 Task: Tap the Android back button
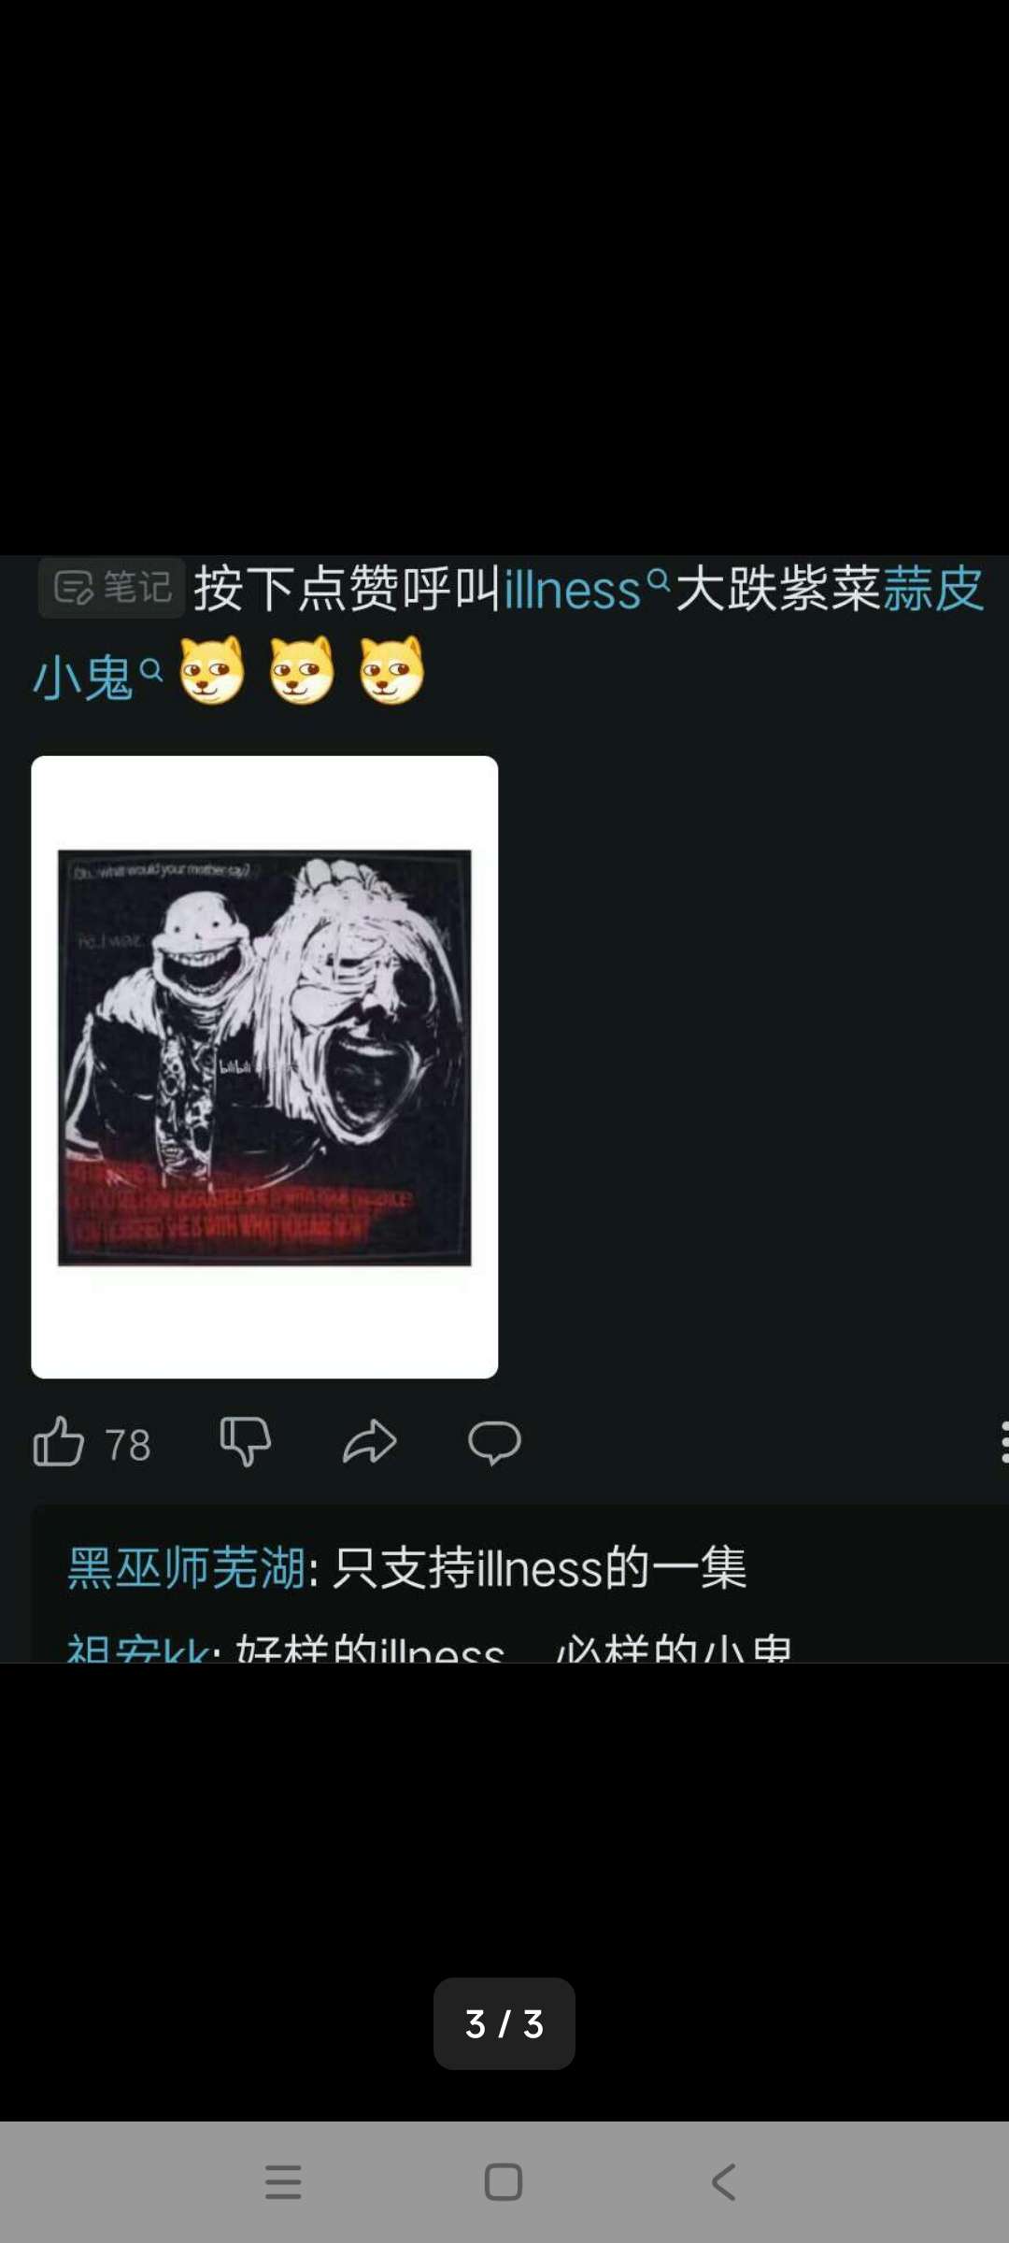click(x=724, y=2182)
